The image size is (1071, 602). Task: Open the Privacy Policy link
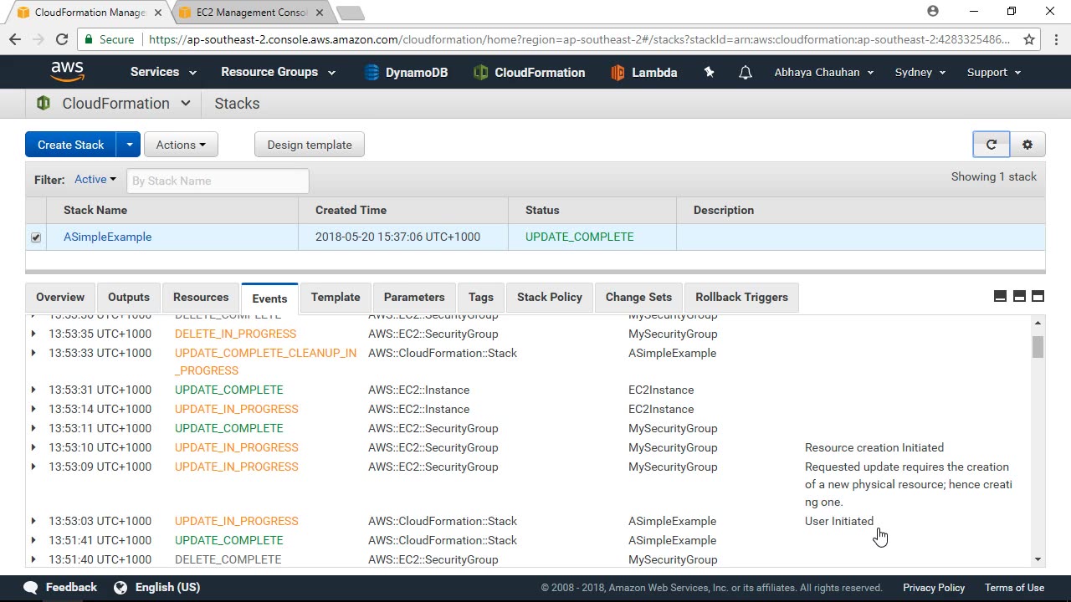[x=934, y=588]
